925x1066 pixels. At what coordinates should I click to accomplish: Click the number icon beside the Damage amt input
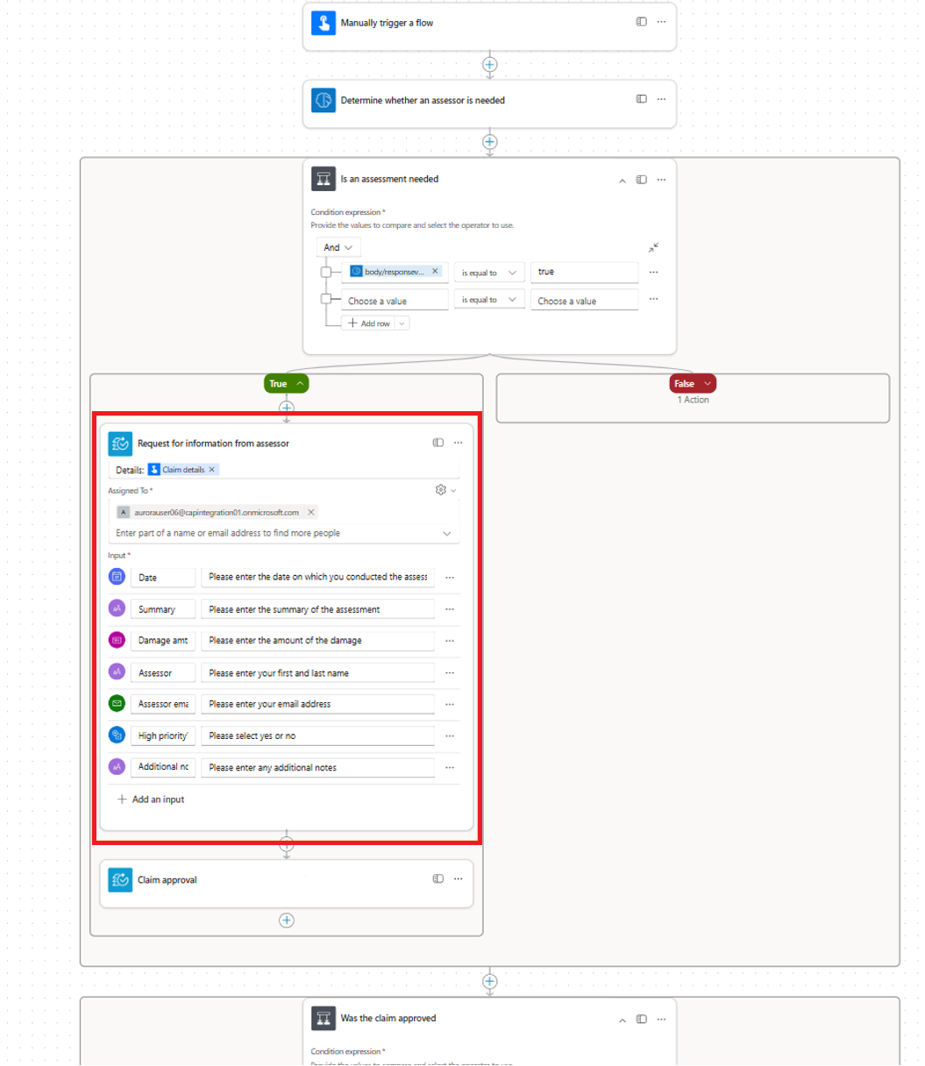tap(118, 640)
